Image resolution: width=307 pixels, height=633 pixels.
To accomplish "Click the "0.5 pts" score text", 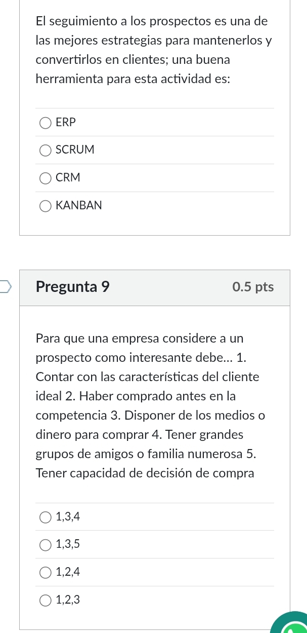I will (x=253, y=287).
